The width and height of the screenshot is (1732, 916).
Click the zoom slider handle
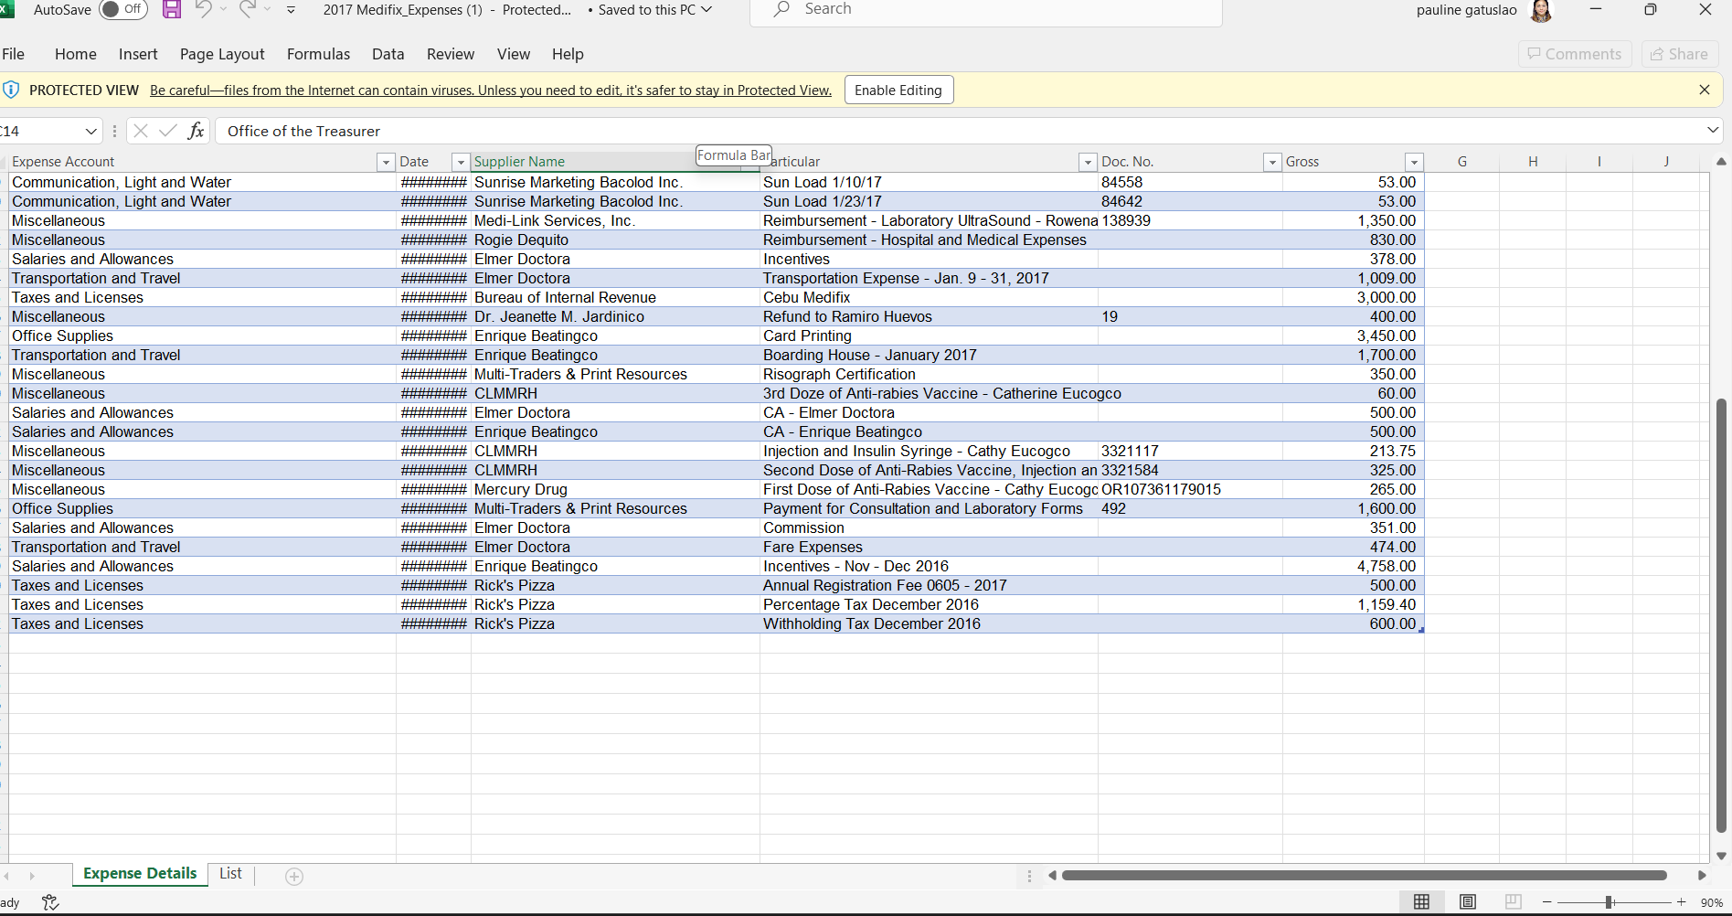coord(1609,902)
